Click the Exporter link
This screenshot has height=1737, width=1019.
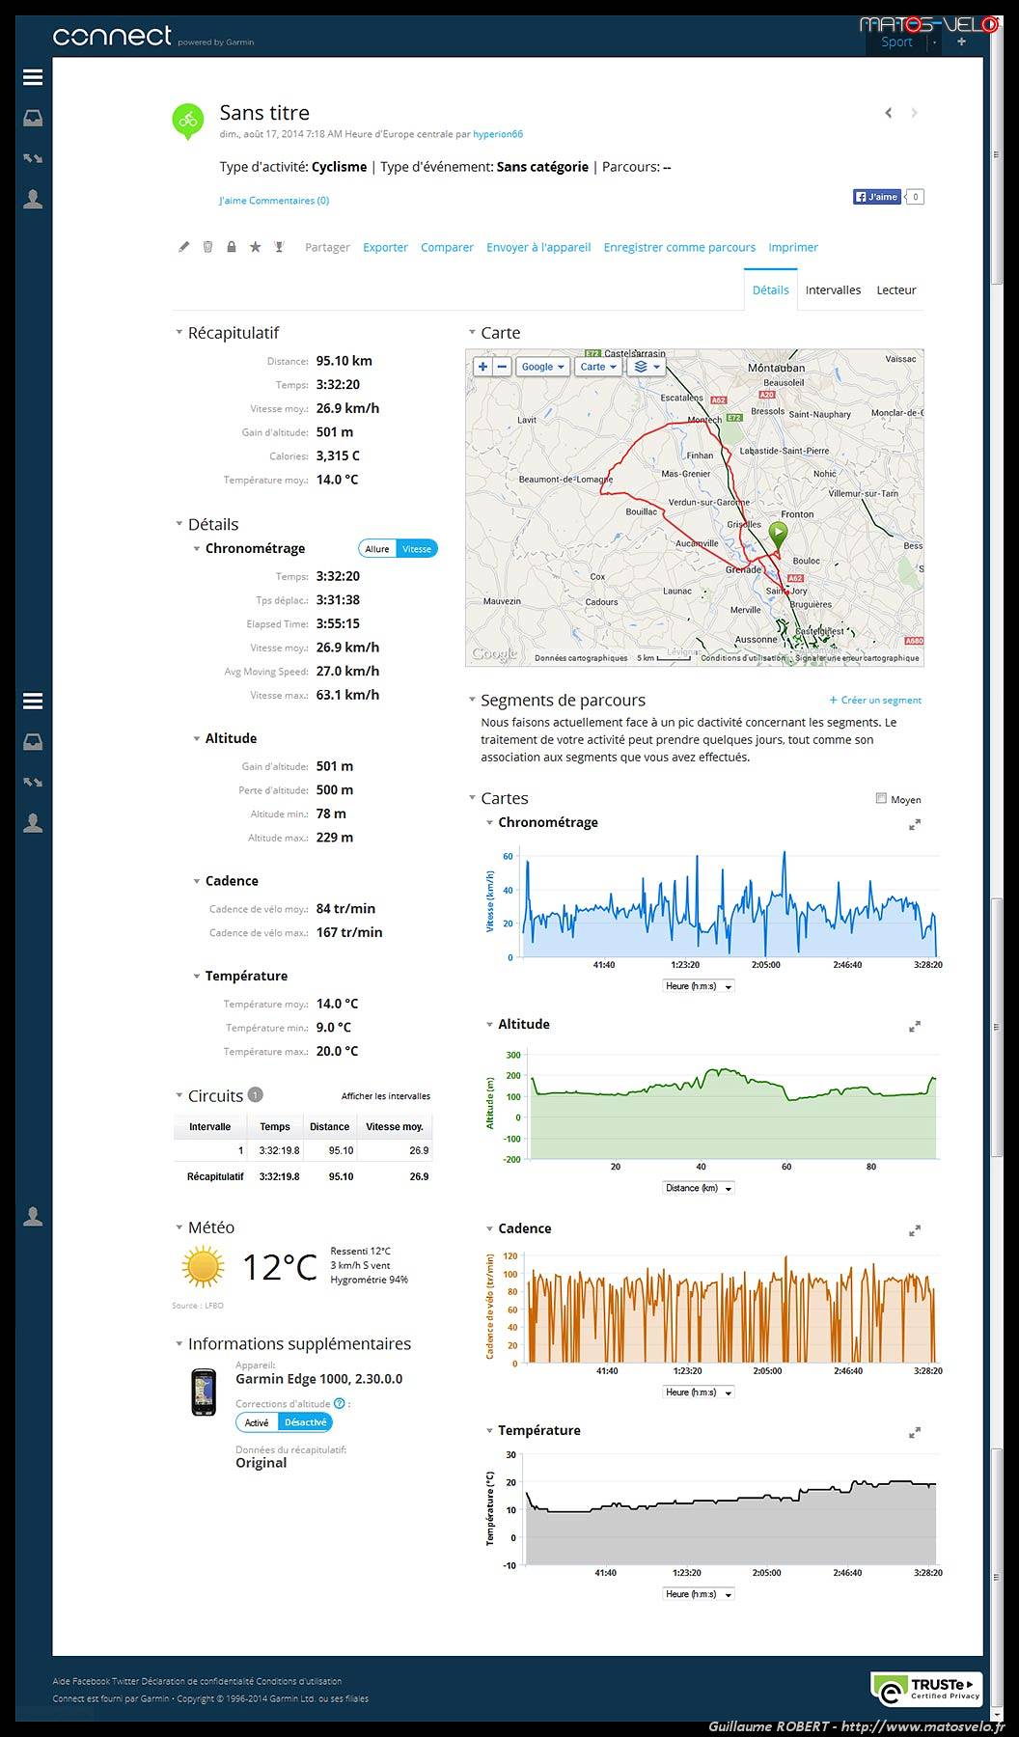(x=385, y=248)
